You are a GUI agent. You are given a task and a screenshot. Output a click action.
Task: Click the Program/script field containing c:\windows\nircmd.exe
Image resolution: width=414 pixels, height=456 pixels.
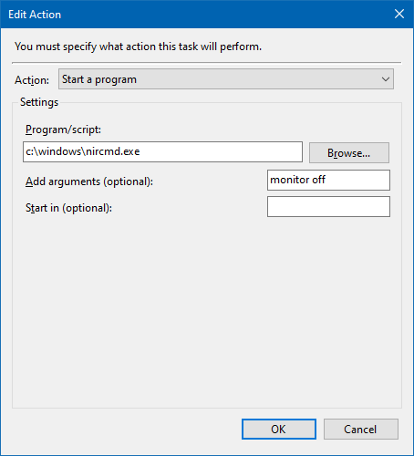tap(162, 151)
